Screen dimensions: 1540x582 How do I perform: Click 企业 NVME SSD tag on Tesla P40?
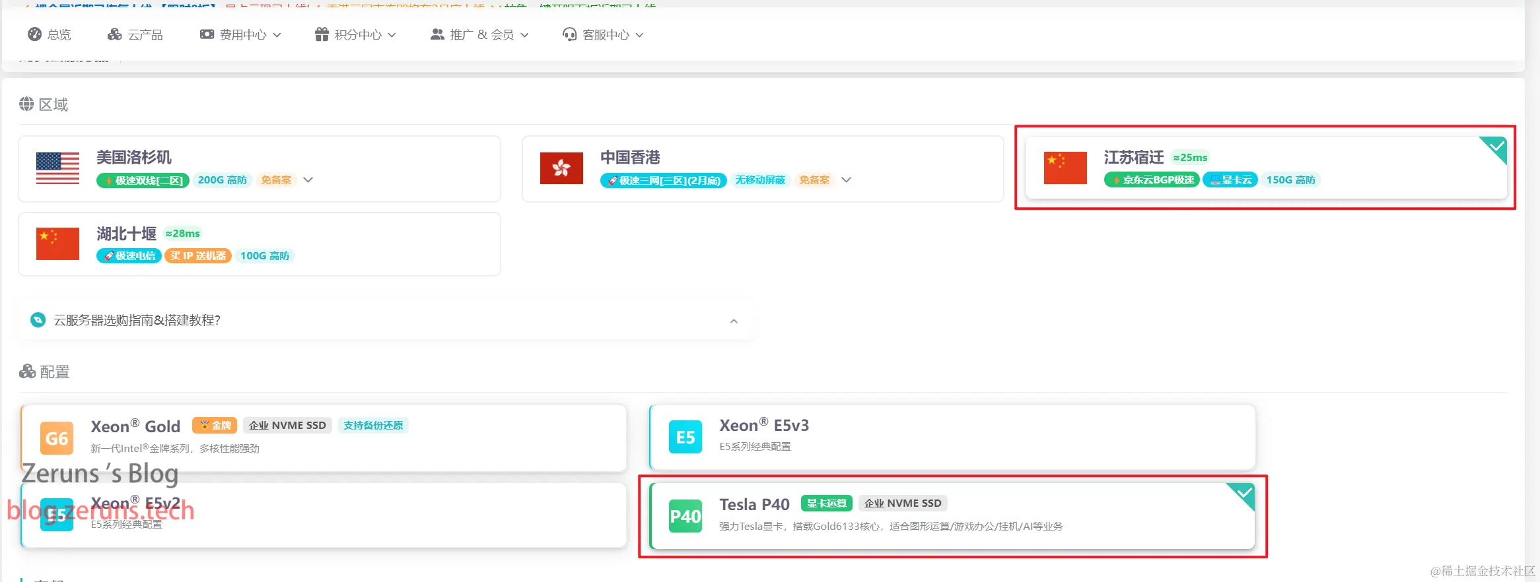[903, 503]
